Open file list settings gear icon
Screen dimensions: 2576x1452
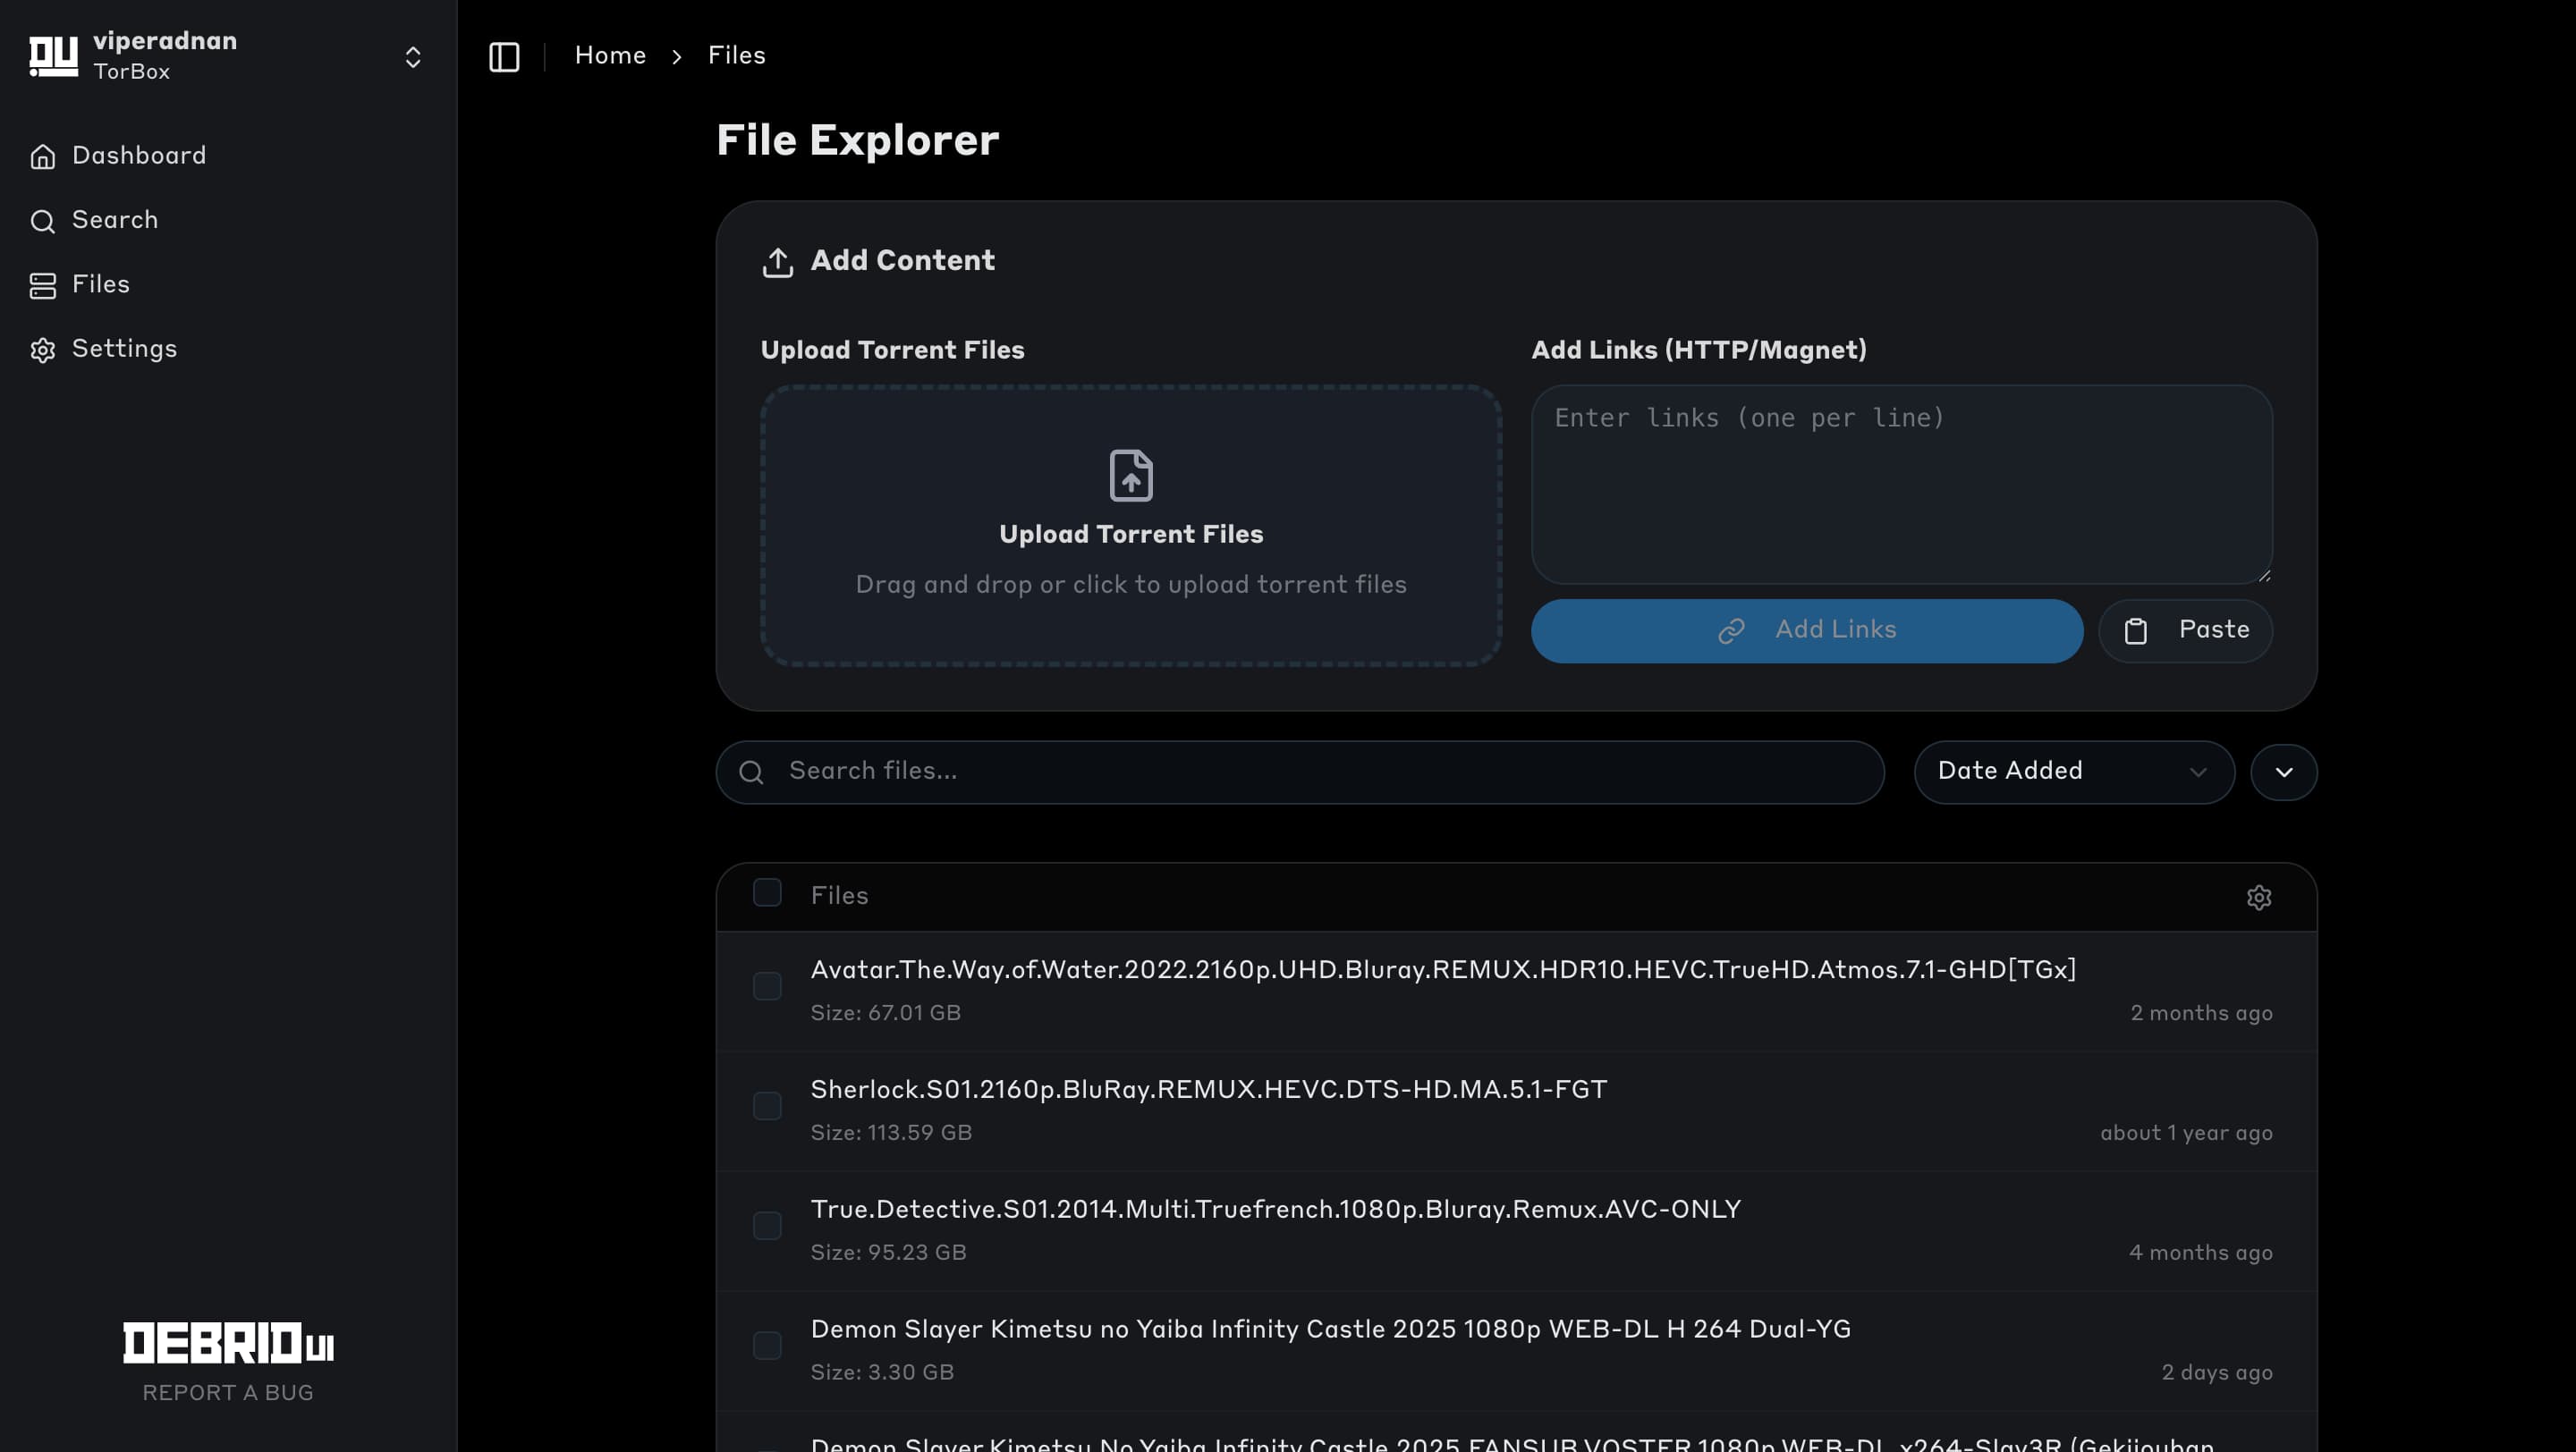click(2258, 897)
